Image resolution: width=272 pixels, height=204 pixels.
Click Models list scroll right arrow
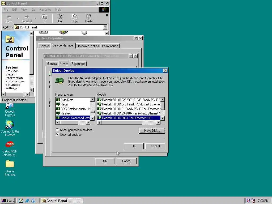tap(158, 123)
